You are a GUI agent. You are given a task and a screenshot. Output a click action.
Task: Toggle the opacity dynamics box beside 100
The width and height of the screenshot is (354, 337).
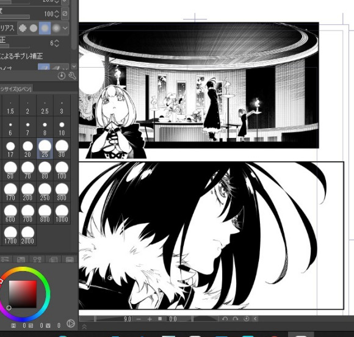tap(65, 13)
